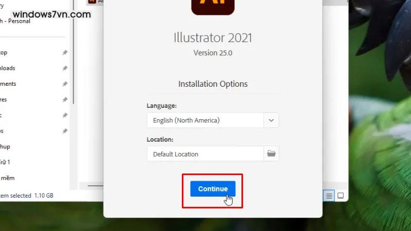
Task: Click the pin icon beside Pictures
Action: click(x=65, y=100)
